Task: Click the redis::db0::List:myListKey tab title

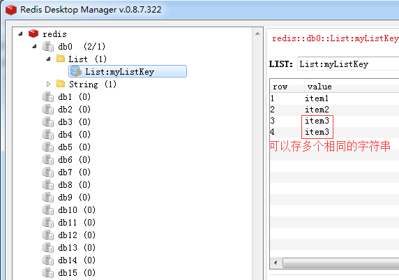Action: 335,38
